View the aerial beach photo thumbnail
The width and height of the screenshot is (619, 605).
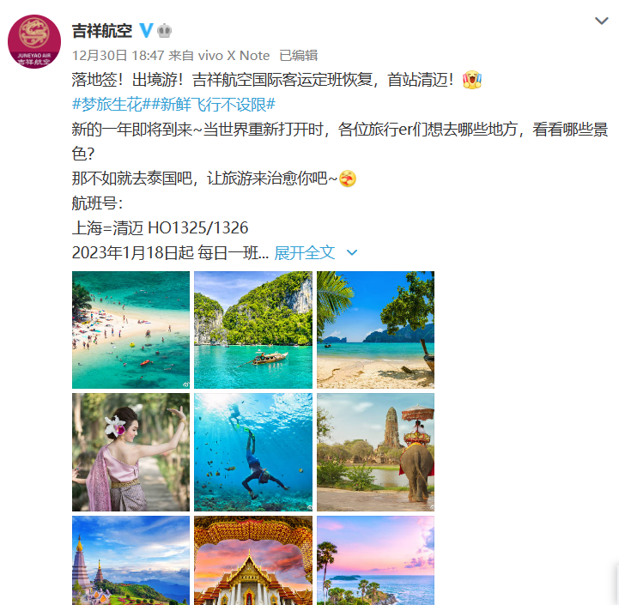click(130, 330)
